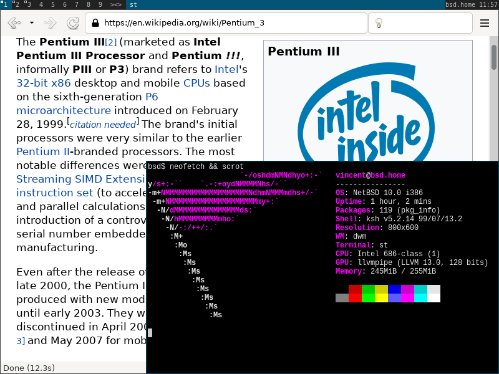Click the dwm layout symbol

click(x=116, y=4)
